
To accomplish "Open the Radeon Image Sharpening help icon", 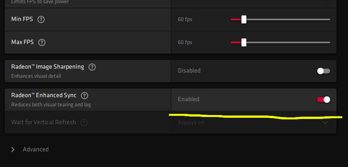I will (x=92, y=67).
